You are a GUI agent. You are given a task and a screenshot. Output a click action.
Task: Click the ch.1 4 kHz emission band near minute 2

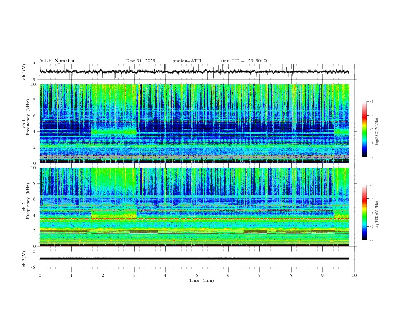[114, 132]
